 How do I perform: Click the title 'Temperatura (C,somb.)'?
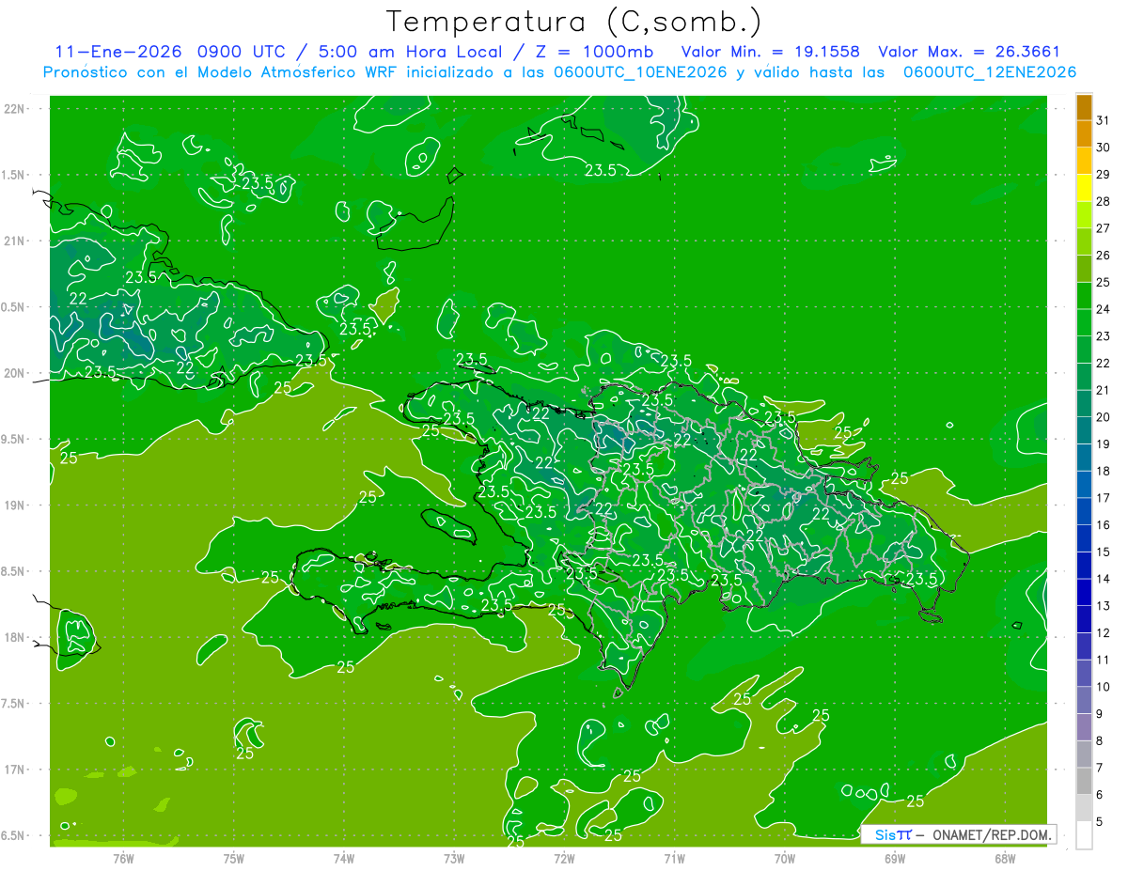click(573, 22)
